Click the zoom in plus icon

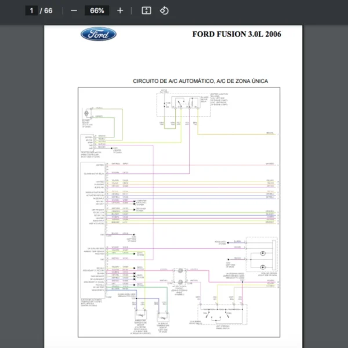(x=120, y=10)
